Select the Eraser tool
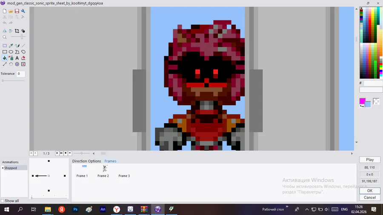This screenshot has height=215, width=383. [x=23, y=58]
